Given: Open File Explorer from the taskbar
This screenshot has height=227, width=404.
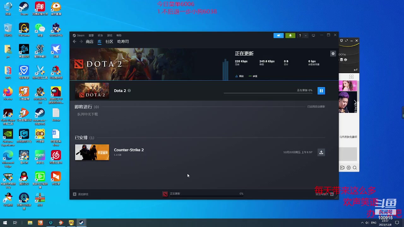Looking at the screenshot, I should coord(30,223).
